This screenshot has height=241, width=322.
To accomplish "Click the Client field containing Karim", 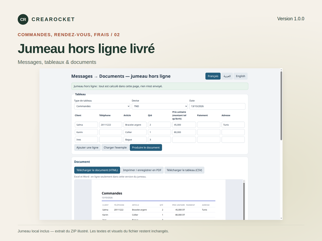I will [x=86, y=132].
